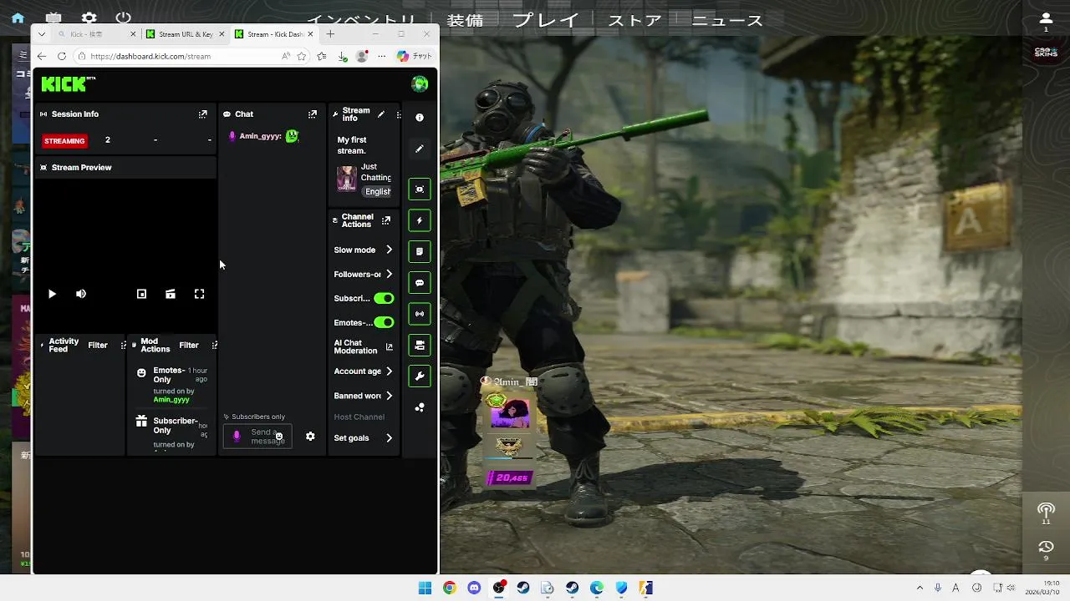
Task: Pop out the Session Info panel
Action: (202, 114)
